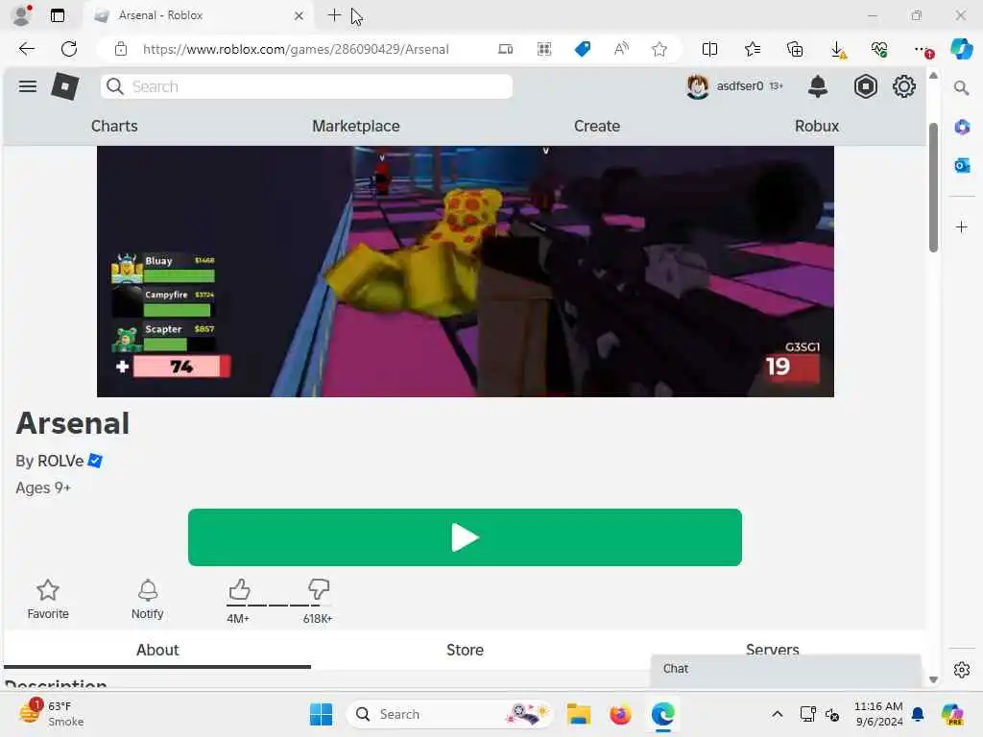Open the weather widget showing 63°F Smoke
Viewport: 983px width, 737px height.
click(53, 713)
